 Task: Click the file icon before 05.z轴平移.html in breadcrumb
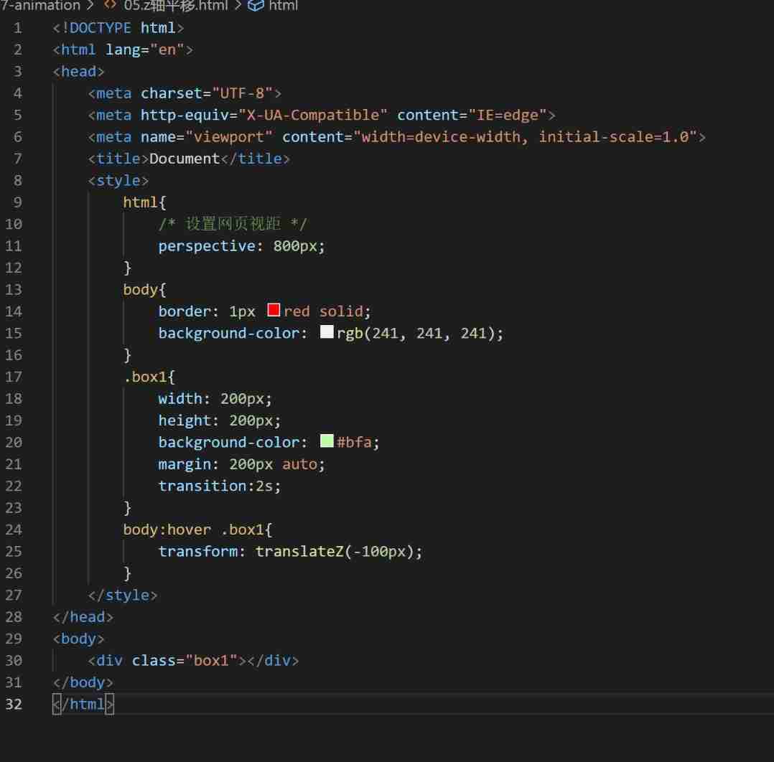[109, 6]
